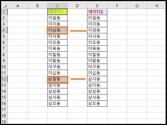Select row 3 header

click(x=4, y=24)
